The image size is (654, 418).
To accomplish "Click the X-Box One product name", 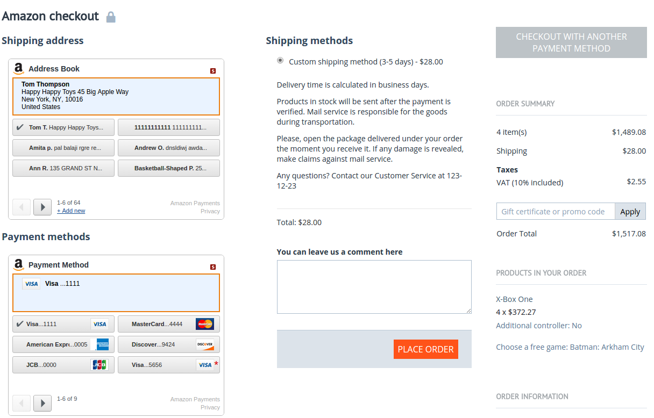I will (x=514, y=299).
